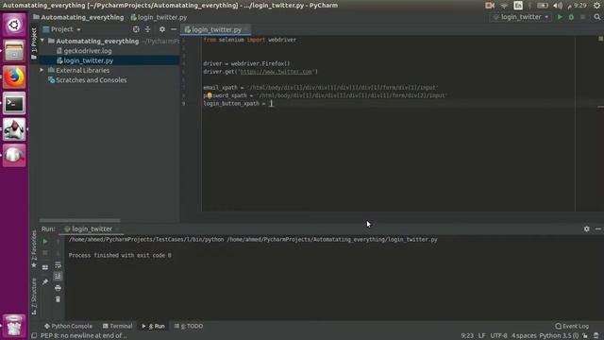The image size is (604, 340).
Task: Click the yellow intention bulb in the editor
Action: coord(210,95)
